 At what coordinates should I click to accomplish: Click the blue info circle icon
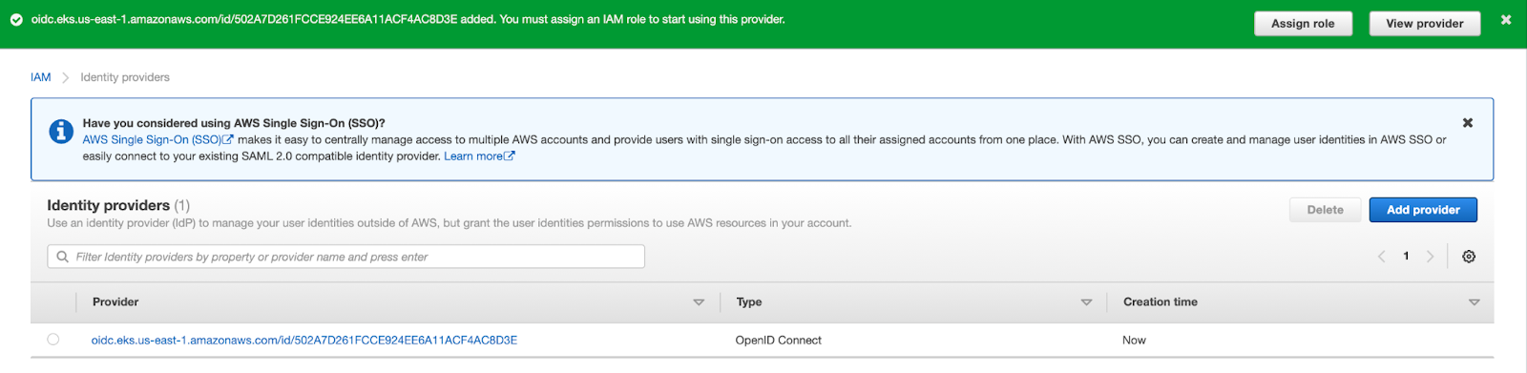coord(61,132)
